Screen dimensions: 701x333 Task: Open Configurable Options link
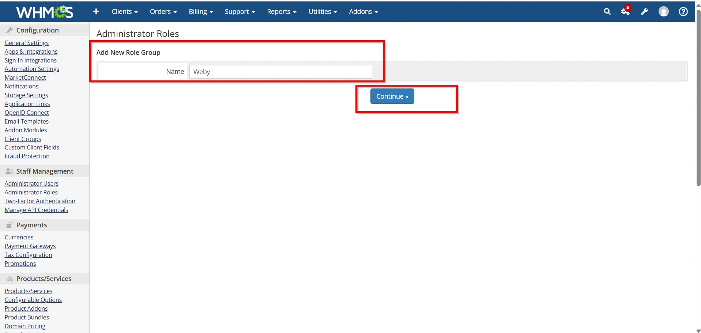(33, 300)
